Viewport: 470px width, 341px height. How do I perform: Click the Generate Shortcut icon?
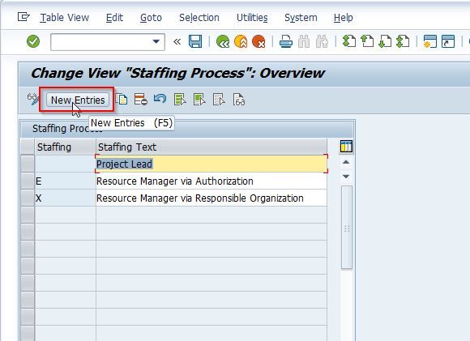448,41
